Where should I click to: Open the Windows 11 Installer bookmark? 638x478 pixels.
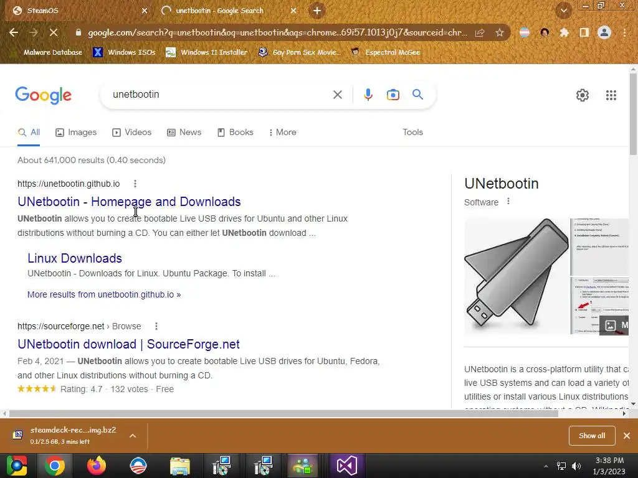coord(207,52)
